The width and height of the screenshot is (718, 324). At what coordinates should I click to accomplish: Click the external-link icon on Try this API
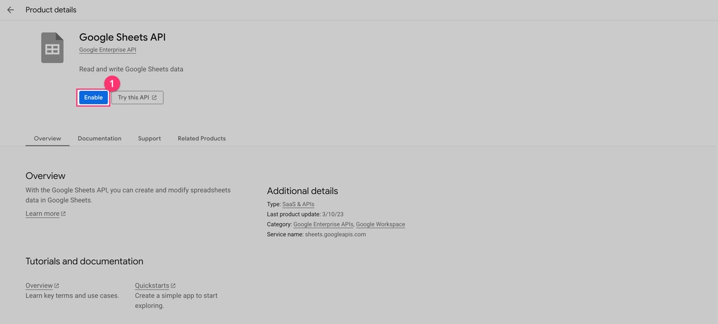point(154,98)
